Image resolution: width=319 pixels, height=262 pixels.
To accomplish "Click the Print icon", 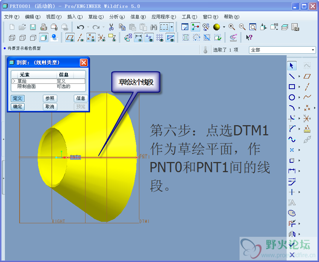I will 44,27.
